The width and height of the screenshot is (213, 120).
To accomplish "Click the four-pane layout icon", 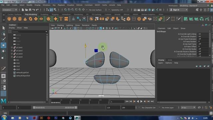I will click(x=4, y=82).
